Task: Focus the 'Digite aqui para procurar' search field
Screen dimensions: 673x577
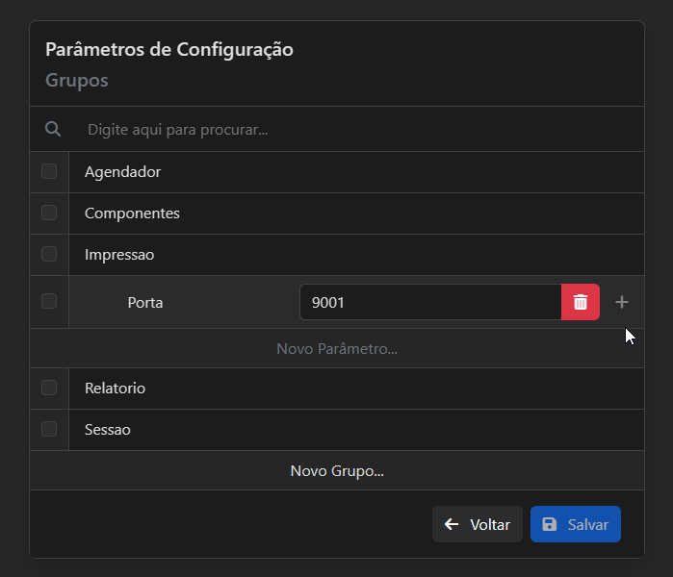Action: coord(356,129)
